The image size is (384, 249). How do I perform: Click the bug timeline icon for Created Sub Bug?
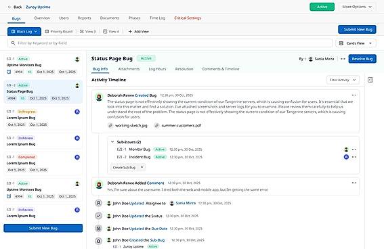98,241
